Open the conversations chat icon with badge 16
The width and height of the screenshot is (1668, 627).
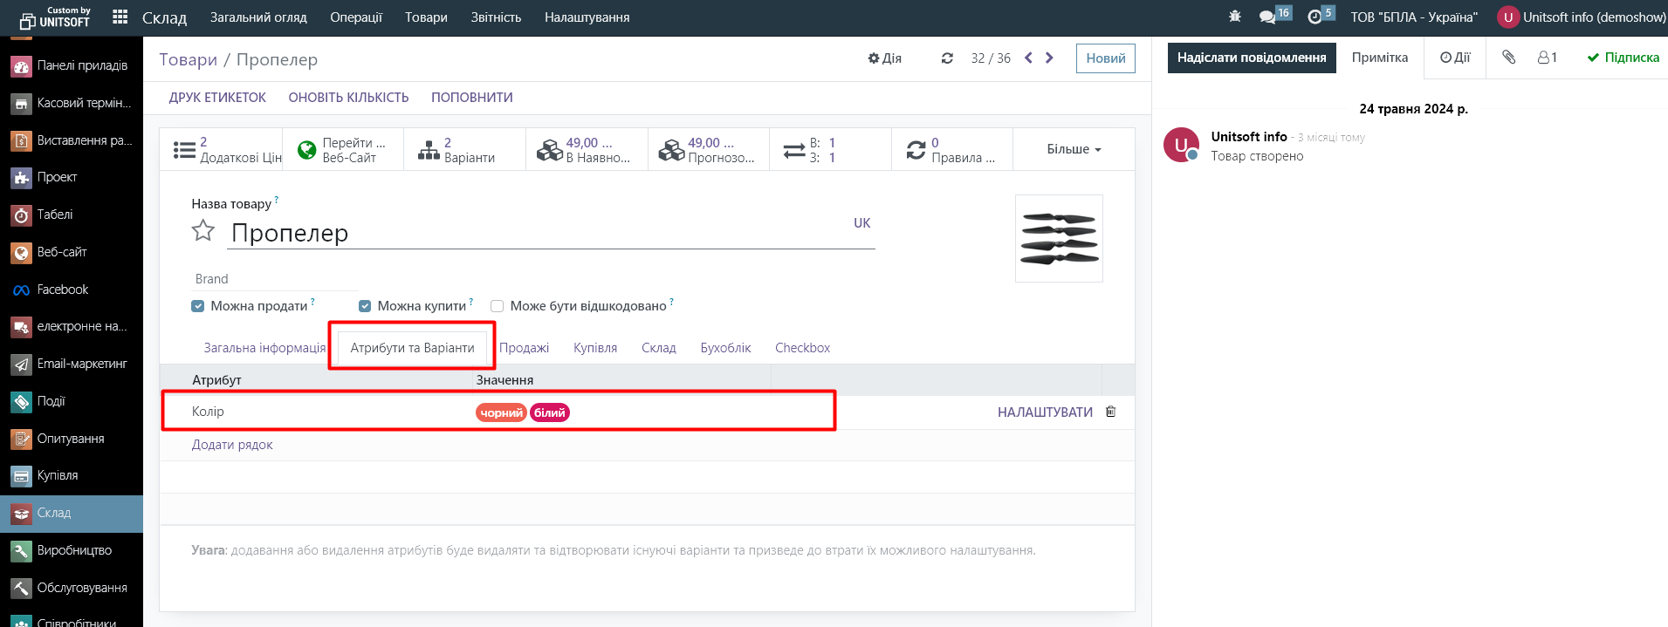[1268, 17]
